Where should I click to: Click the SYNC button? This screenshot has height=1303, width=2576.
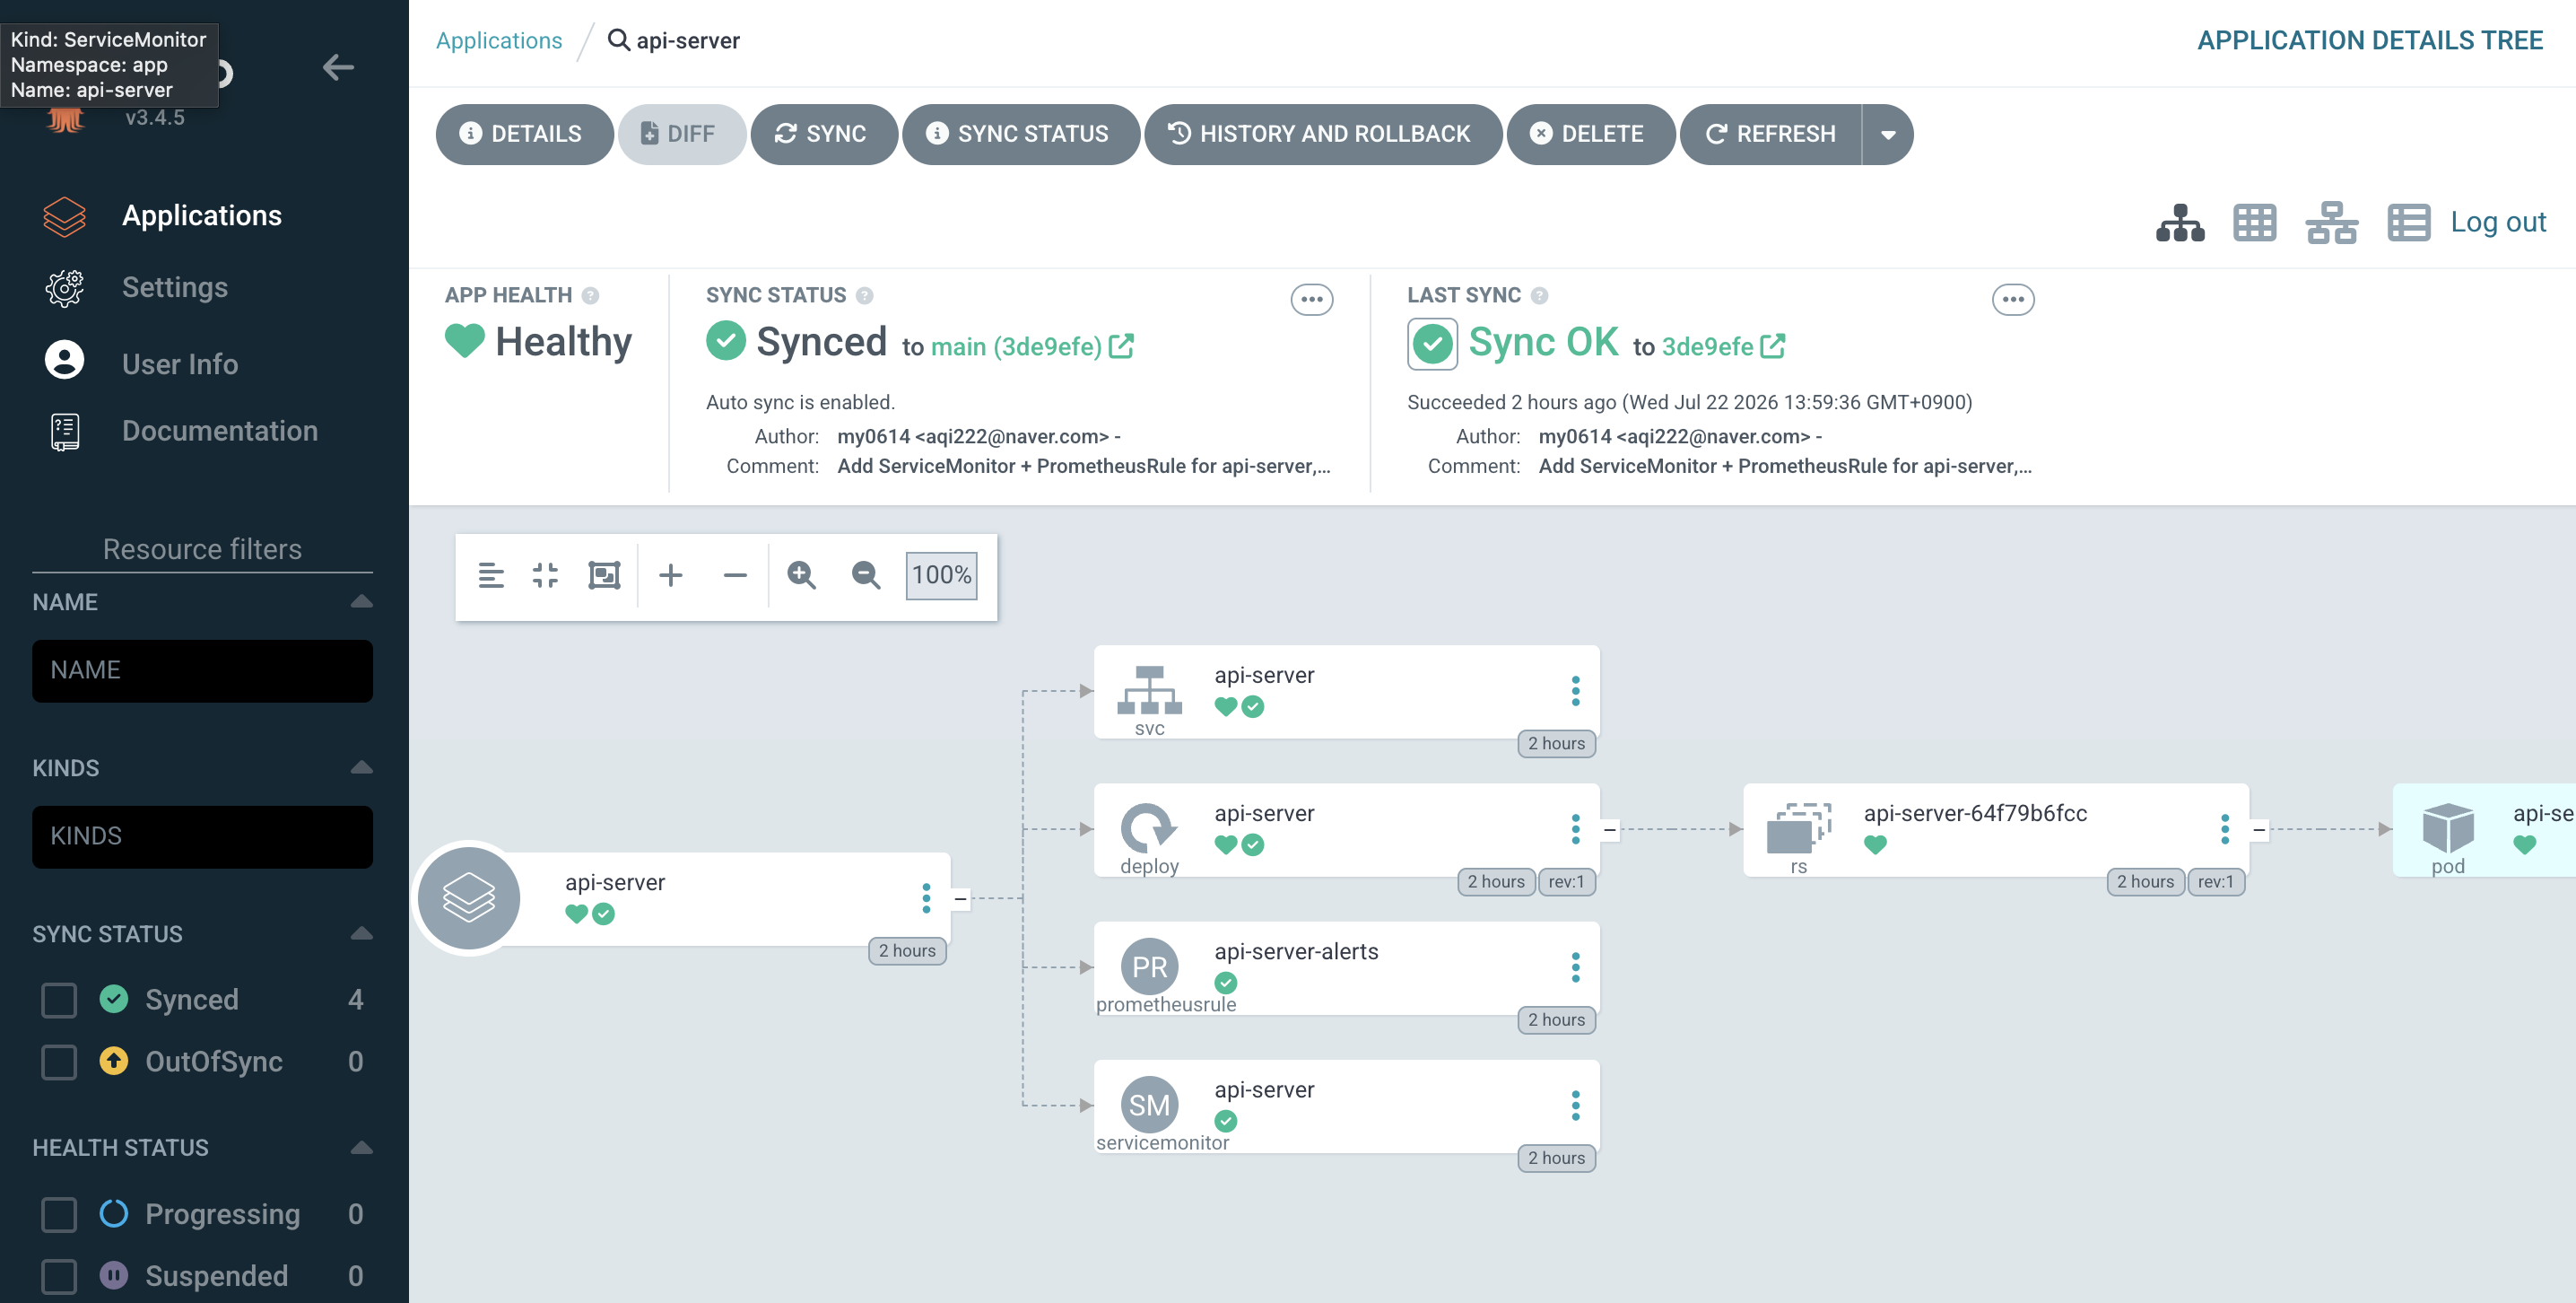(x=824, y=134)
